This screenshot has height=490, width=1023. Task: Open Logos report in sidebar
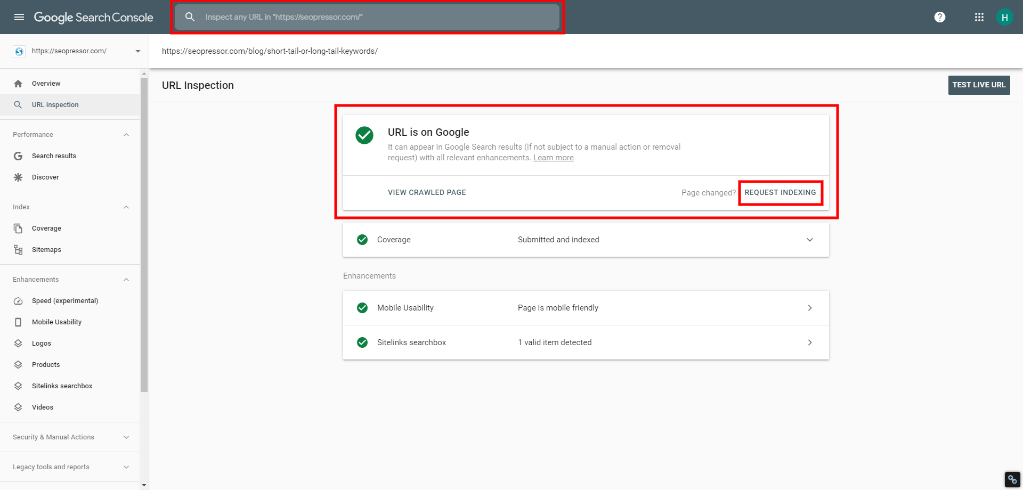point(70,344)
